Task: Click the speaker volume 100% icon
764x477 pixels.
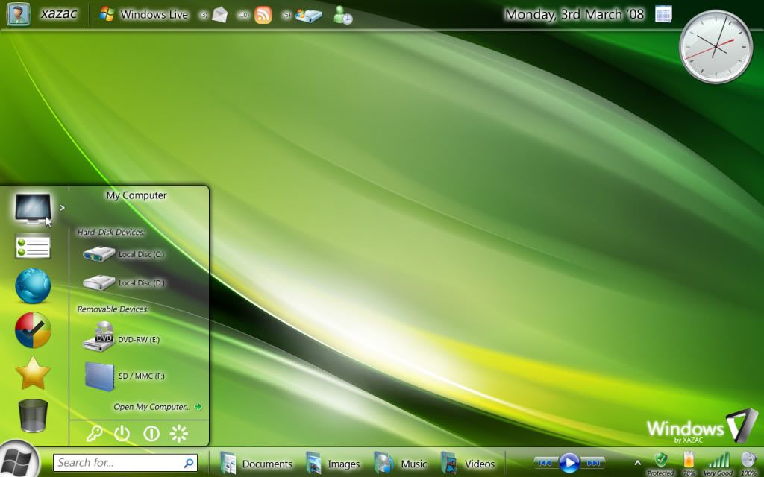Action: (748, 461)
